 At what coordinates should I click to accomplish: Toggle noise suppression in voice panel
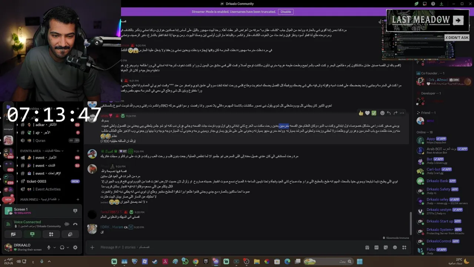67,224
